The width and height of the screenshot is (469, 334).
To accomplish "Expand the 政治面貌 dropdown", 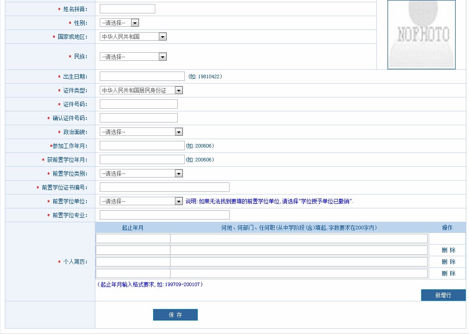I will click(x=141, y=132).
